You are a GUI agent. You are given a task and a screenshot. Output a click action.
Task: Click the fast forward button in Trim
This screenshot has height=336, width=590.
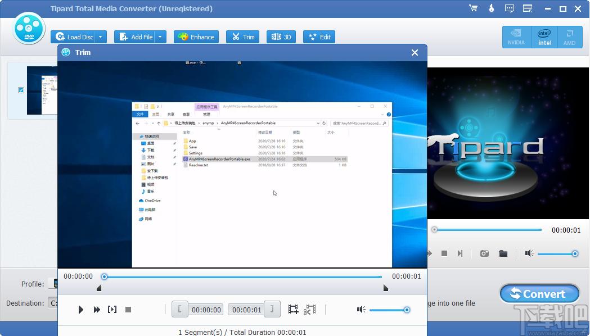[97, 310]
